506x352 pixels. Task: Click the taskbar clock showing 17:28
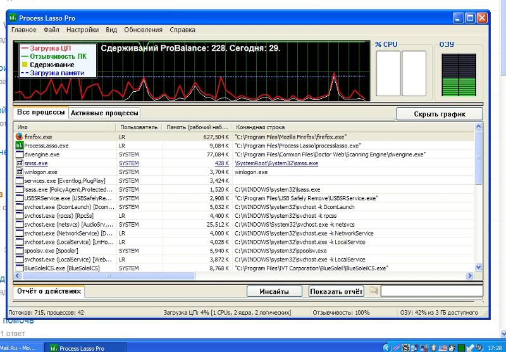(495, 348)
